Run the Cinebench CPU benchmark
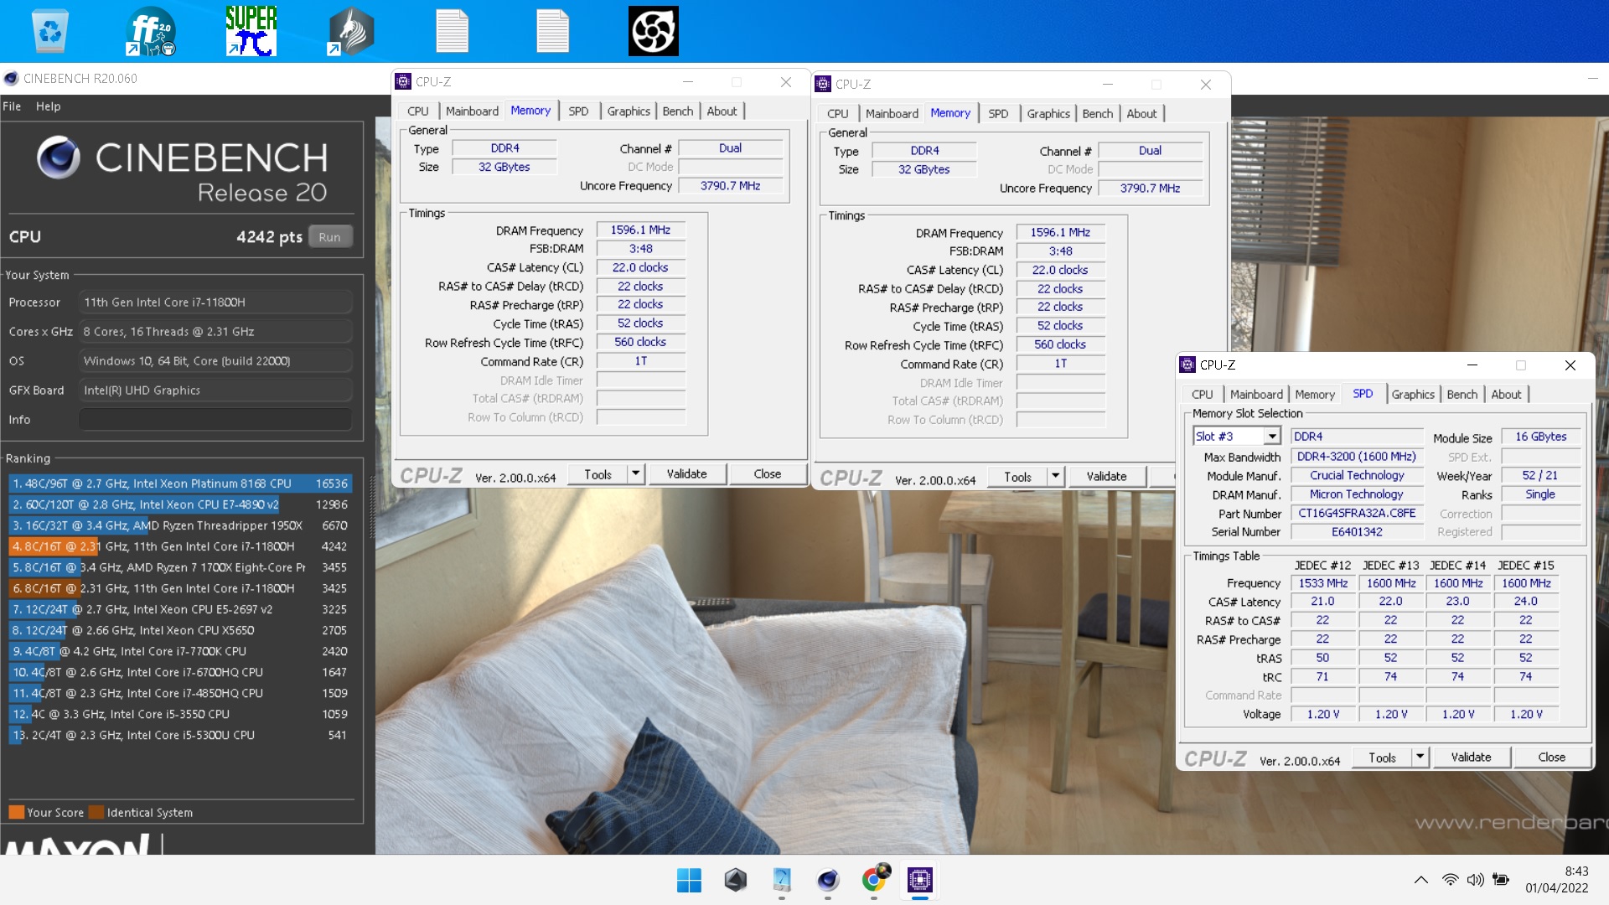This screenshot has height=905, width=1609. 330,237
